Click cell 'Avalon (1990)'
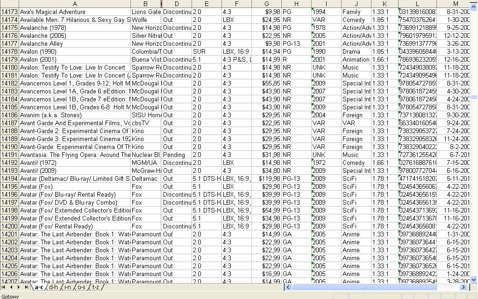Screen dimensions: 478x299 click(75, 51)
